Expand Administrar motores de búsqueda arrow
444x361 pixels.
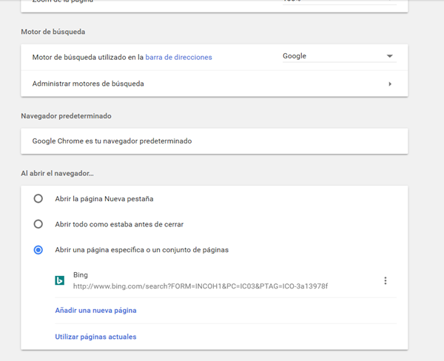389,84
